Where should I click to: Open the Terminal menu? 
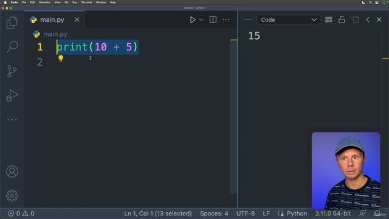click(x=86, y=2)
